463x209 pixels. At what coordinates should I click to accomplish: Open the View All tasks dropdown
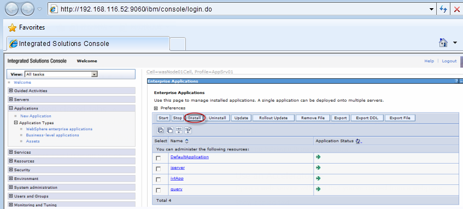(x=61, y=74)
